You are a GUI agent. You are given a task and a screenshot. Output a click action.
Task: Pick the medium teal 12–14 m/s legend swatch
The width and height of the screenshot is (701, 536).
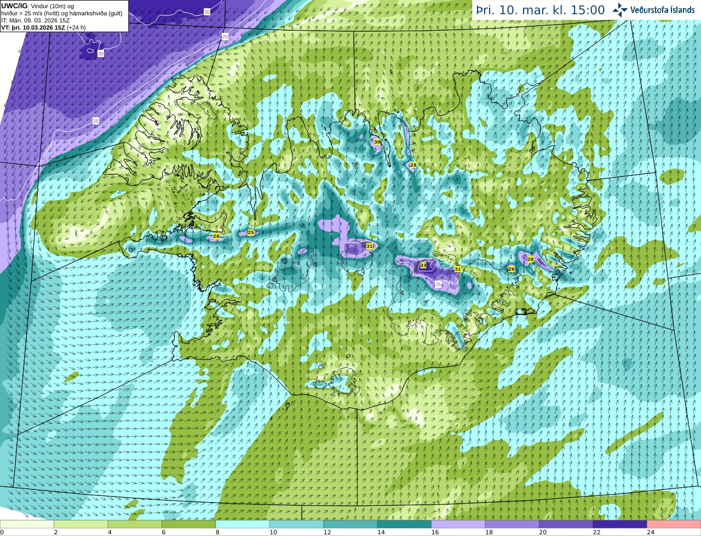[x=350, y=524]
